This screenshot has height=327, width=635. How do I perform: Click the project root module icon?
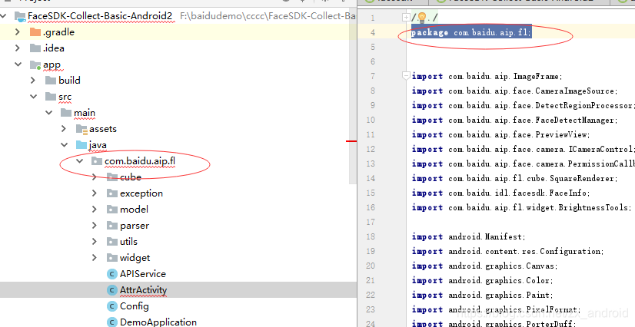(x=20, y=16)
